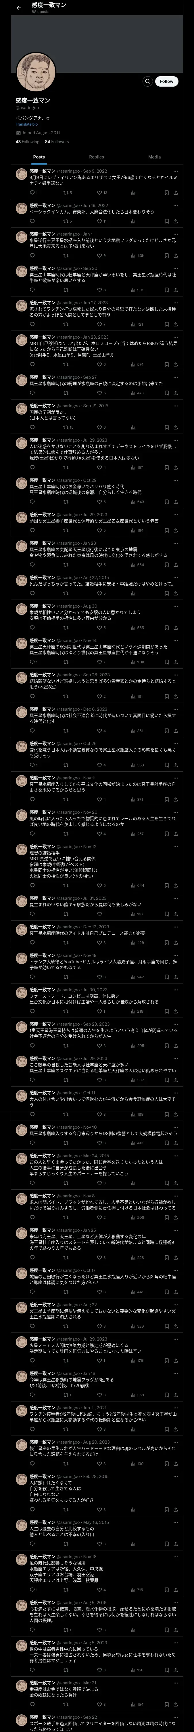The width and height of the screenshot is (194, 1732).
Task: Repost the Jun 19, 2022 post
Action: pyautogui.click(x=66, y=221)
